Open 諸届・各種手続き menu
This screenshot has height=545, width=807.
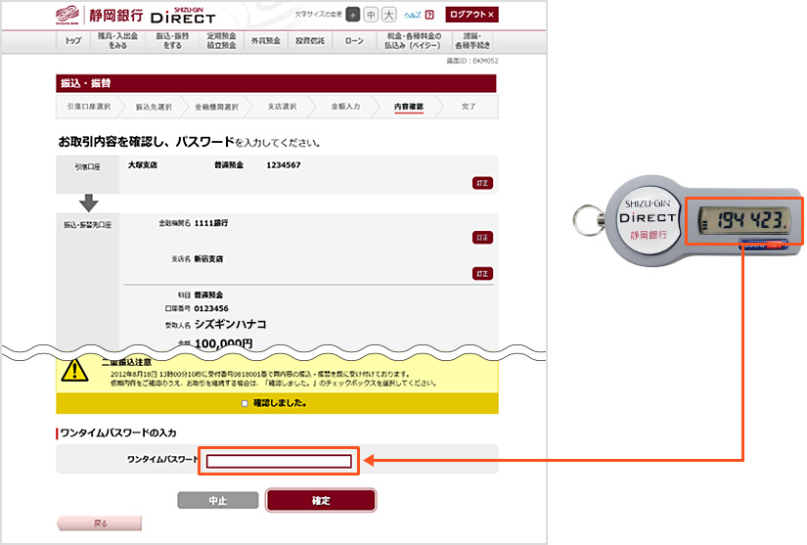click(x=472, y=41)
